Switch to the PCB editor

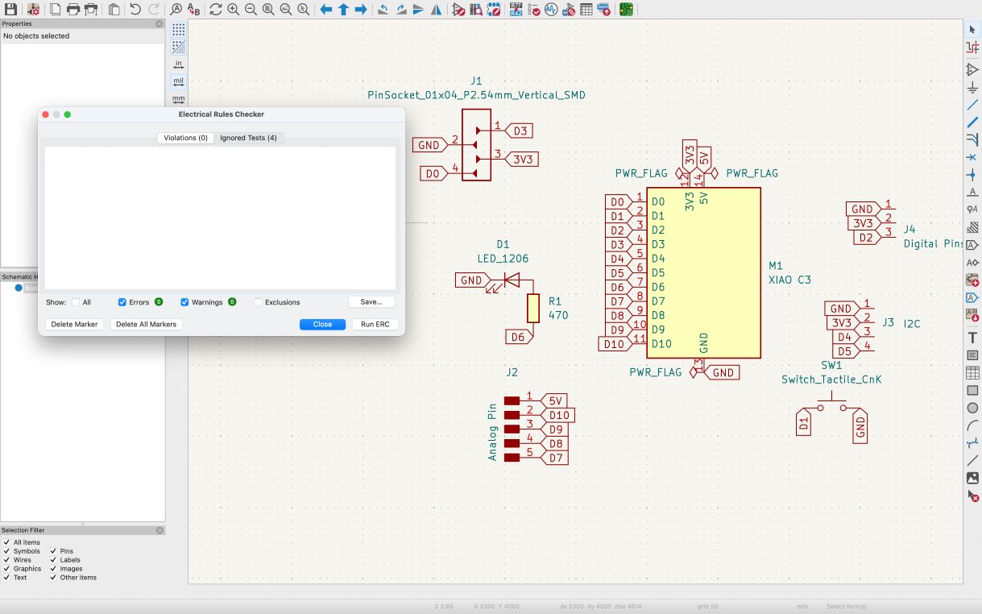[626, 10]
